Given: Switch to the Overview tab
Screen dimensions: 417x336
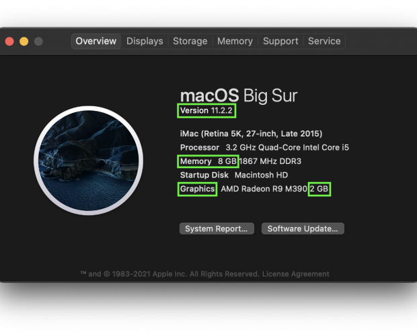Looking at the screenshot, I should [x=96, y=41].
